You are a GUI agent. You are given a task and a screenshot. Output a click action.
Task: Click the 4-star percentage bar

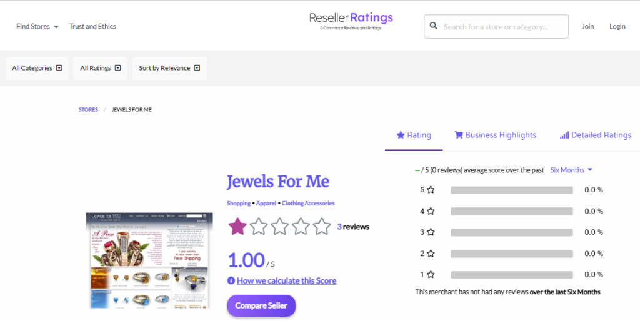tap(511, 211)
